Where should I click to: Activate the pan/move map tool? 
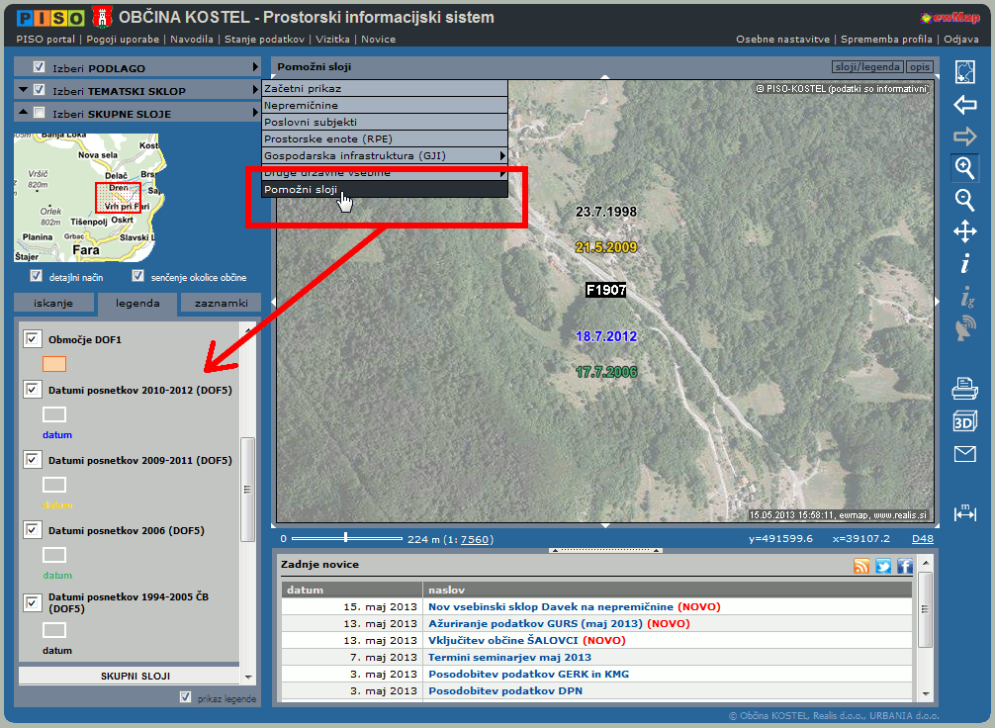[x=964, y=231]
